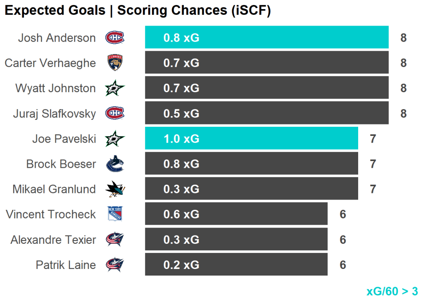The image size is (423, 302).
Task: Click Josh Anderson's teal 0.8 xG bar
Action: pyautogui.click(x=266, y=38)
